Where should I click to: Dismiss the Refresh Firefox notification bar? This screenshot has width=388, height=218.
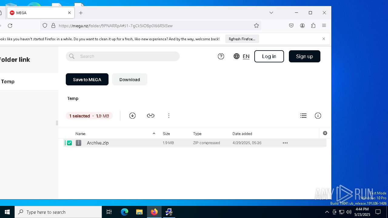click(x=324, y=39)
